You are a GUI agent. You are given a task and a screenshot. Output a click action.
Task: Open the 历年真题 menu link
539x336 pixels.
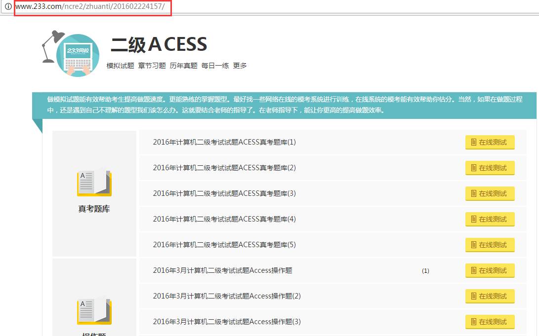(x=184, y=66)
